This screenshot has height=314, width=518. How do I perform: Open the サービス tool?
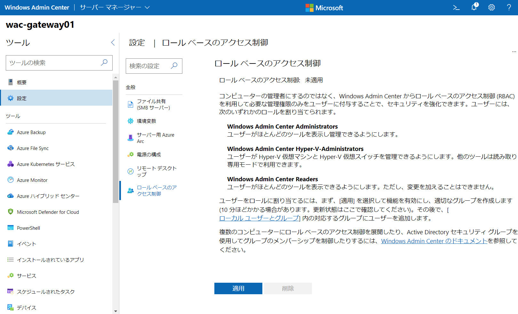(27, 275)
